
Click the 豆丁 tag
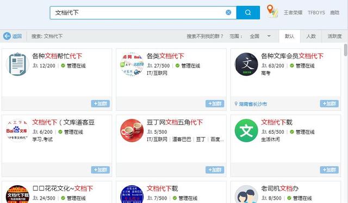tap(201, 139)
